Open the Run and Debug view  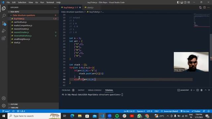(x=4, y=31)
